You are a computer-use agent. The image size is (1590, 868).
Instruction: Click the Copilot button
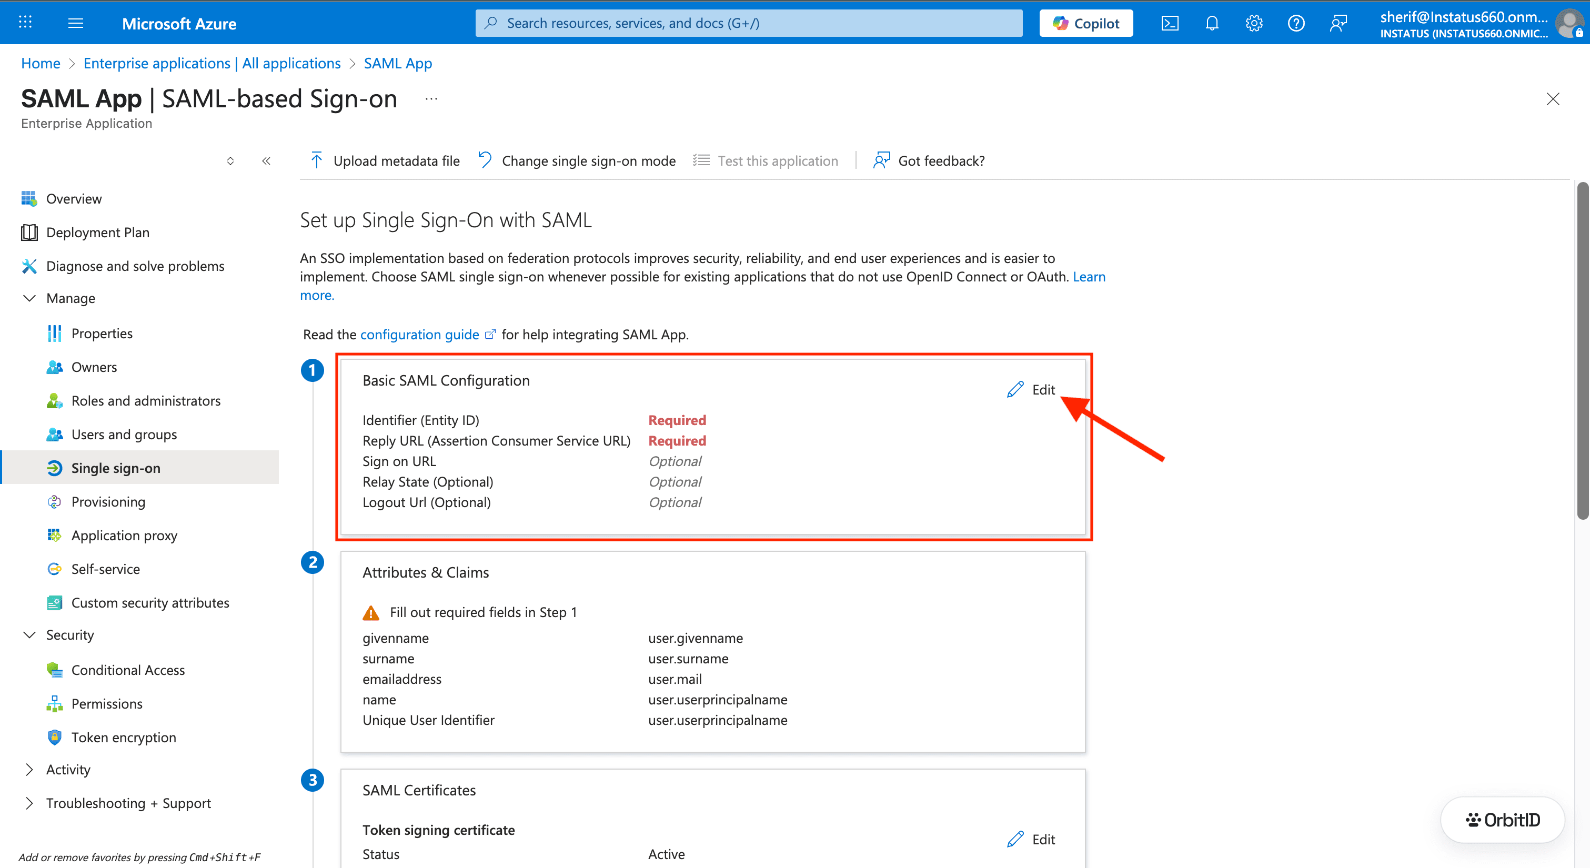click(x=1086, y=24)
